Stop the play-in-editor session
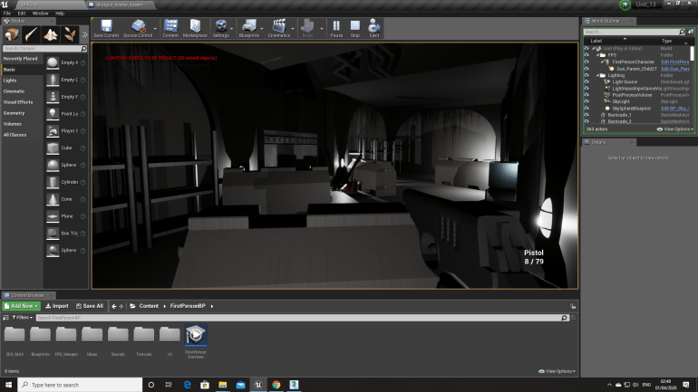The height and width of the screenshot is (392, 698). 354,28
